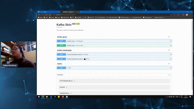Reload the page with the refresh icon

tap(46, 15)
